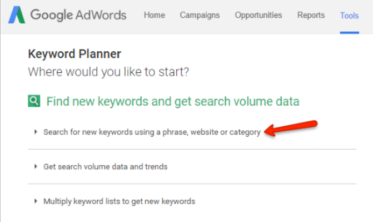
Task: Click the Keyword Planner title
Action: pos(74,54)
